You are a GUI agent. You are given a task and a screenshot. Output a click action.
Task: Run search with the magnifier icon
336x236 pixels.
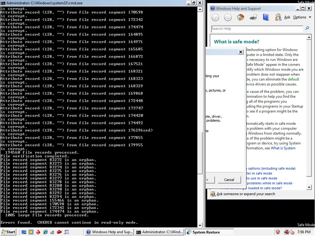[307, 28]
